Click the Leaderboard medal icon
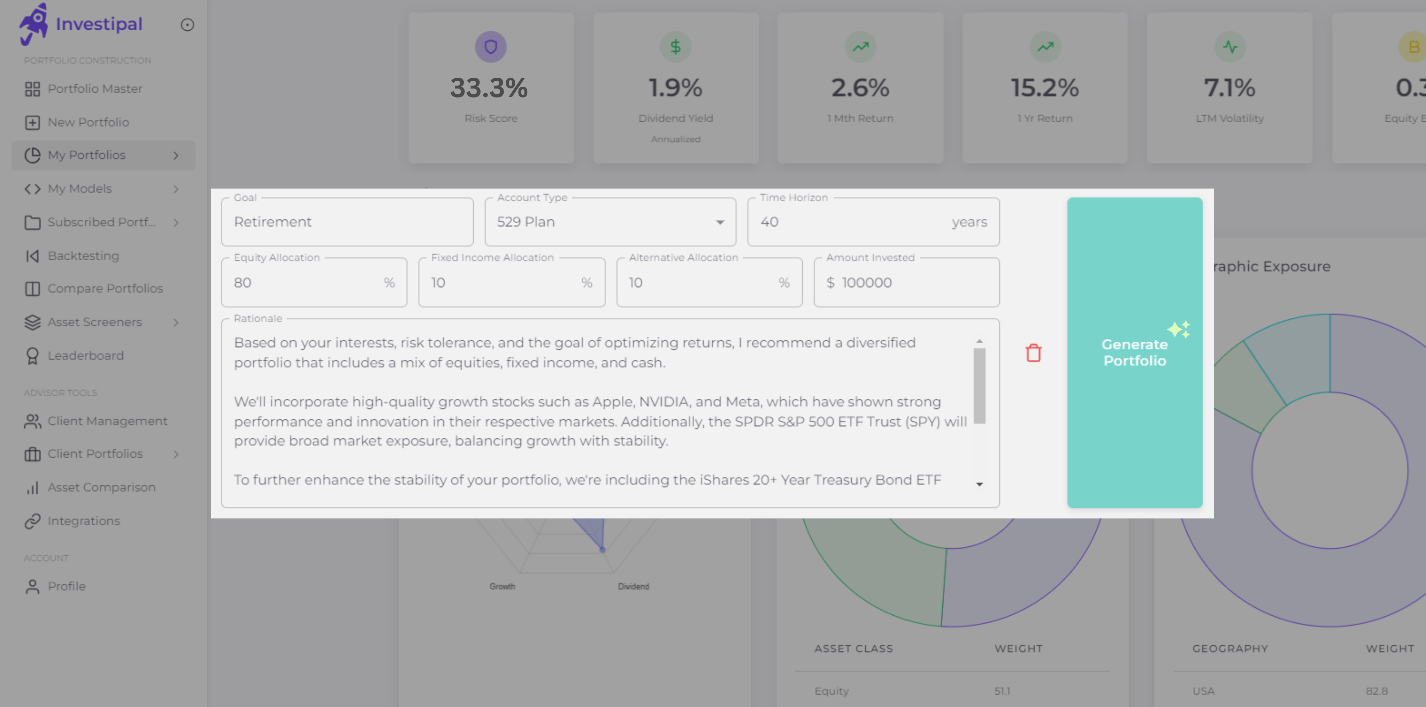Image resolution: width=1426 pixels, height=707 pixels. pos(32,355)
